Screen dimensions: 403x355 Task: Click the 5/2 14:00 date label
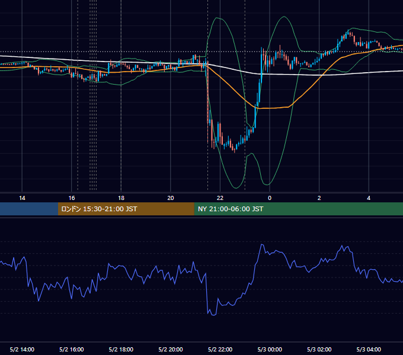22,349
